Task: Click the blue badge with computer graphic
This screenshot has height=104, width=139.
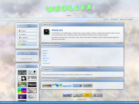Action: pyautogui.click(x=77, y=86)
